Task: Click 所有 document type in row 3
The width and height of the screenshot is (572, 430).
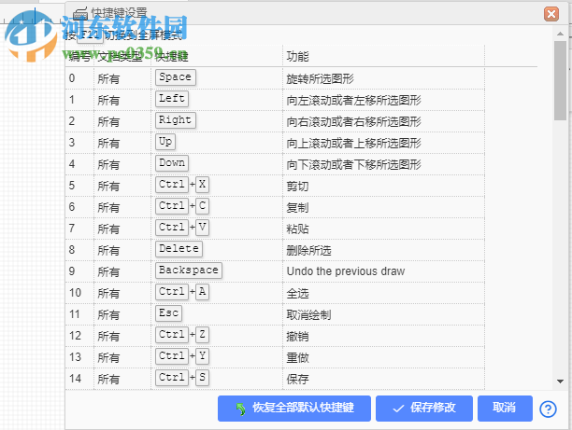Action: click(108, 143)
